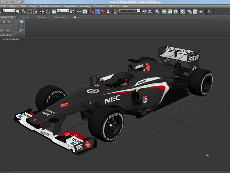
Task: Open the Rendered Frame Window icon
Action: [195, 12]
